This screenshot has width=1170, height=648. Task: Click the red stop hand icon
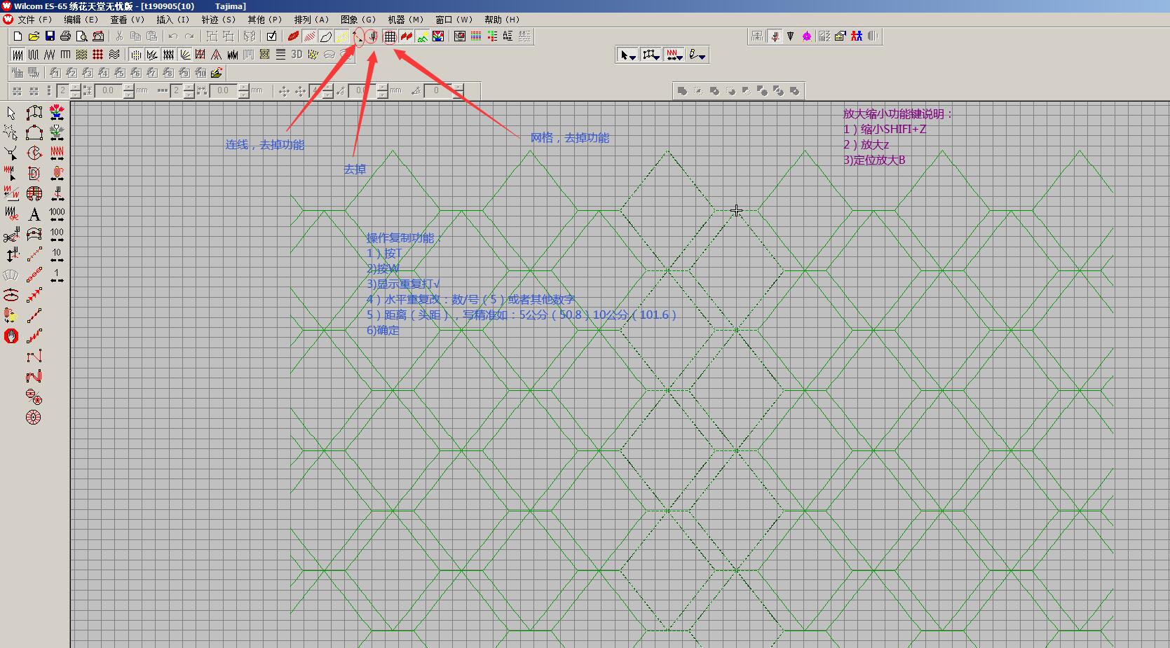tap(11, 336)
